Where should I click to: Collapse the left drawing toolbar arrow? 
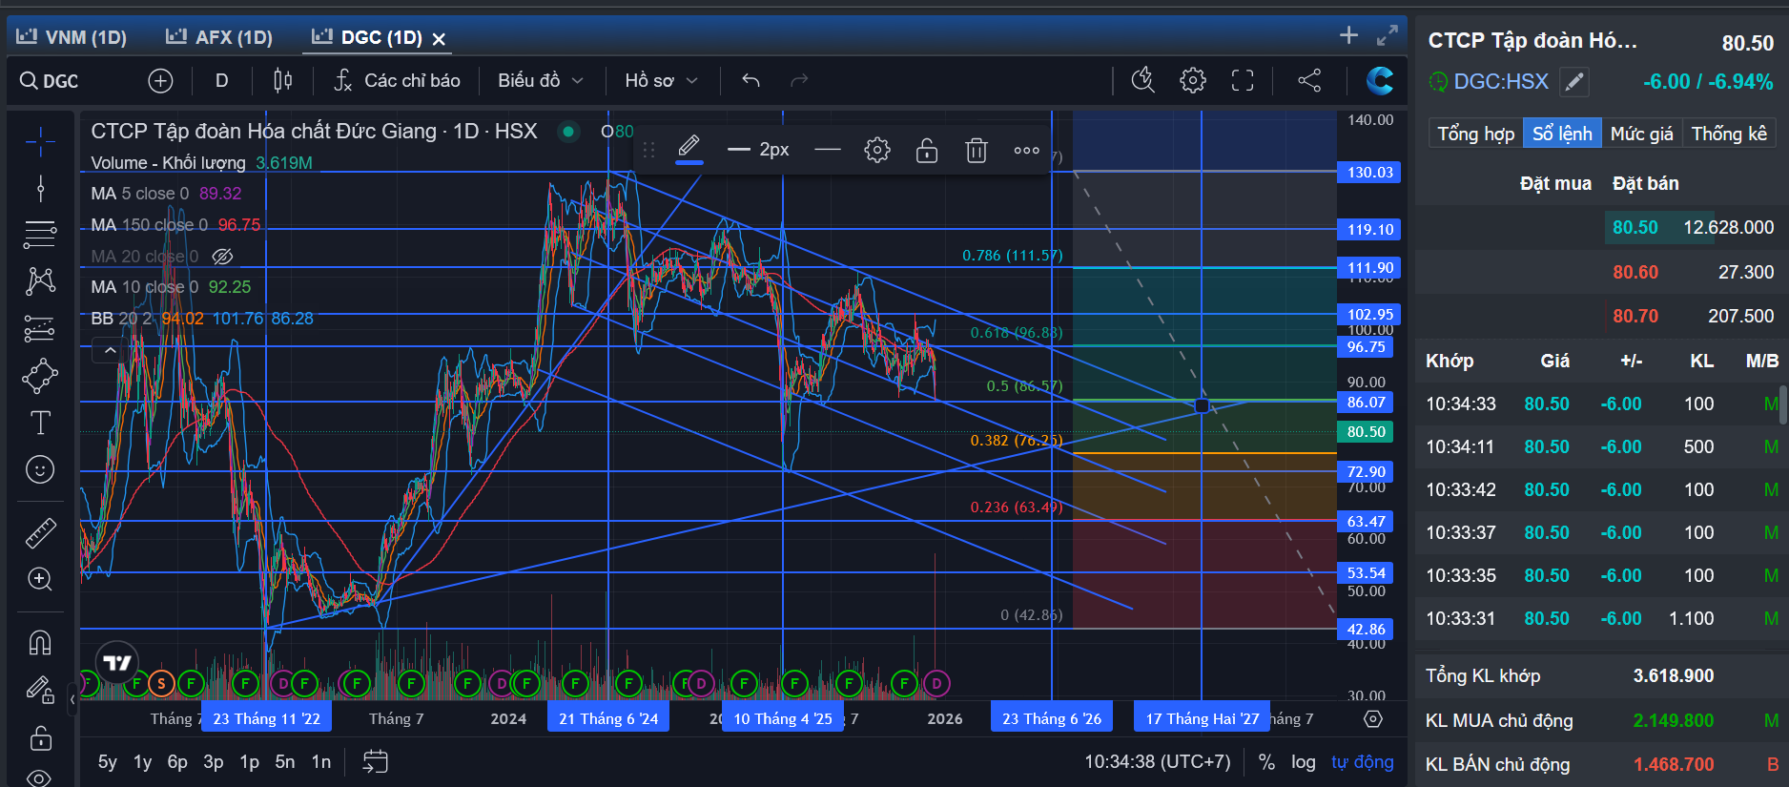[72, 699]
